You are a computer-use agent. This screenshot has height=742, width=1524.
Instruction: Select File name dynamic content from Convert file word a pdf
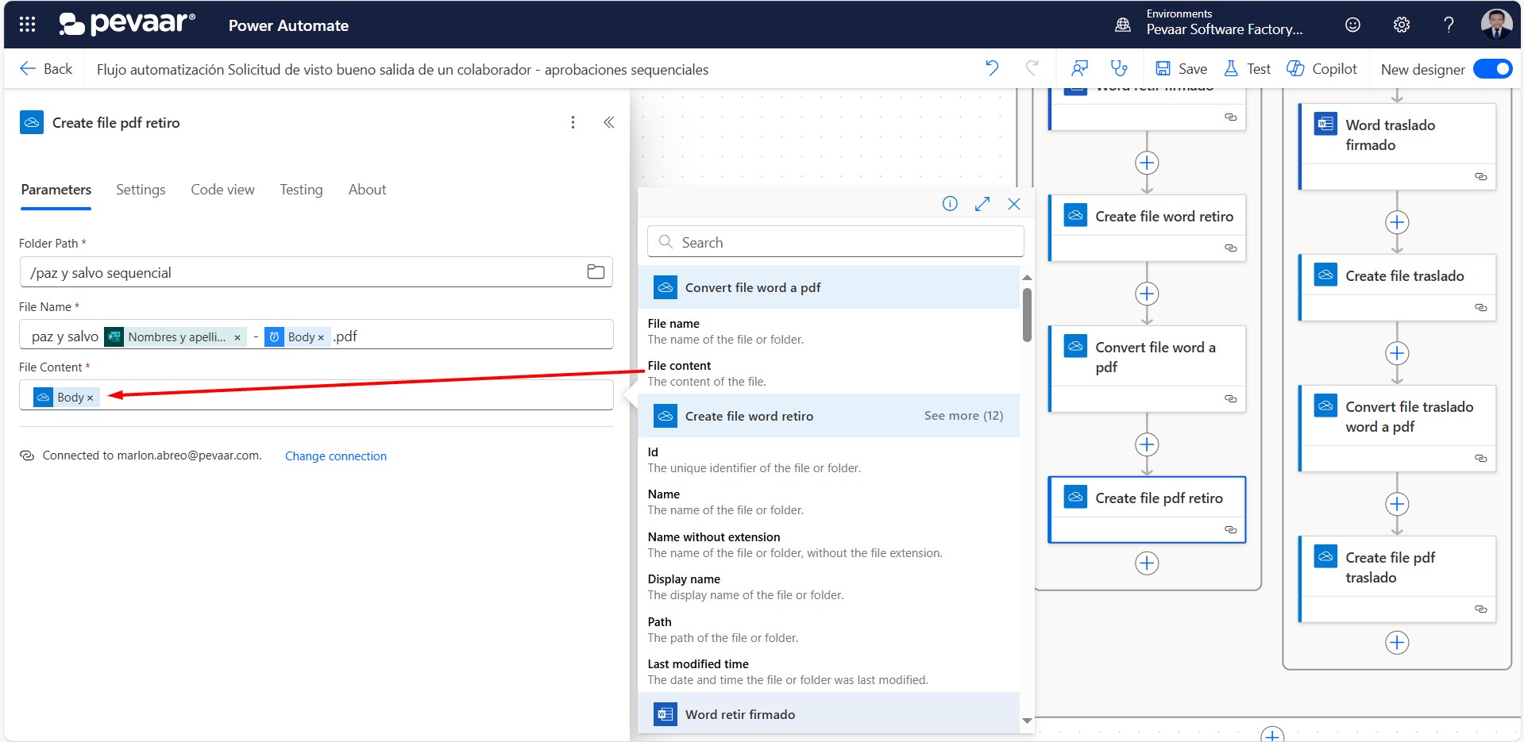(828, 331)
